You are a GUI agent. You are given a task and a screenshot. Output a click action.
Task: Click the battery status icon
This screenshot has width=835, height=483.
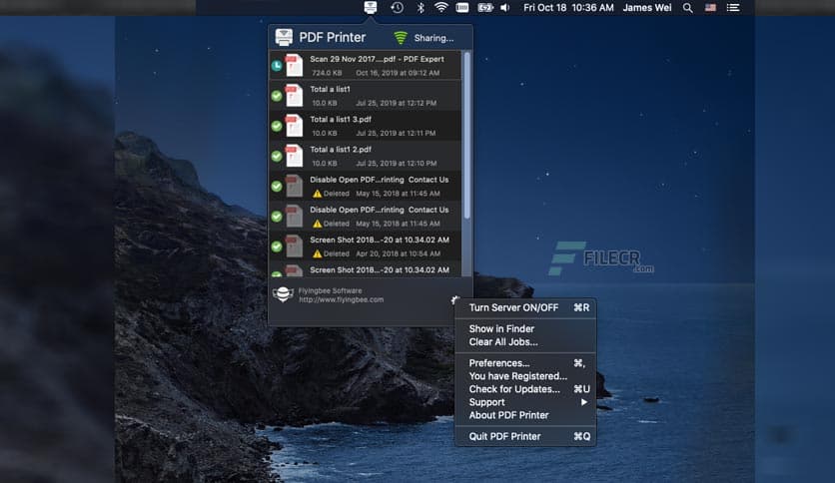(x=485, y=7)
